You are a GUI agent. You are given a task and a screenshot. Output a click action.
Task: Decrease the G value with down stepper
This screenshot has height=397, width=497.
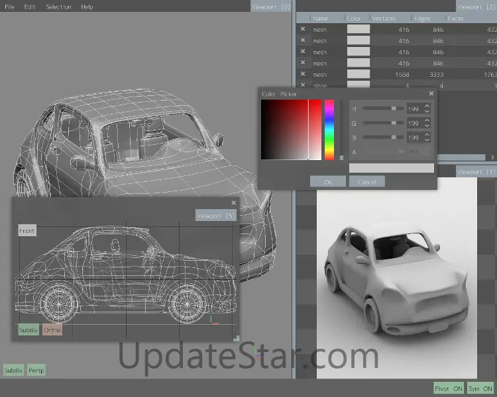427,126
